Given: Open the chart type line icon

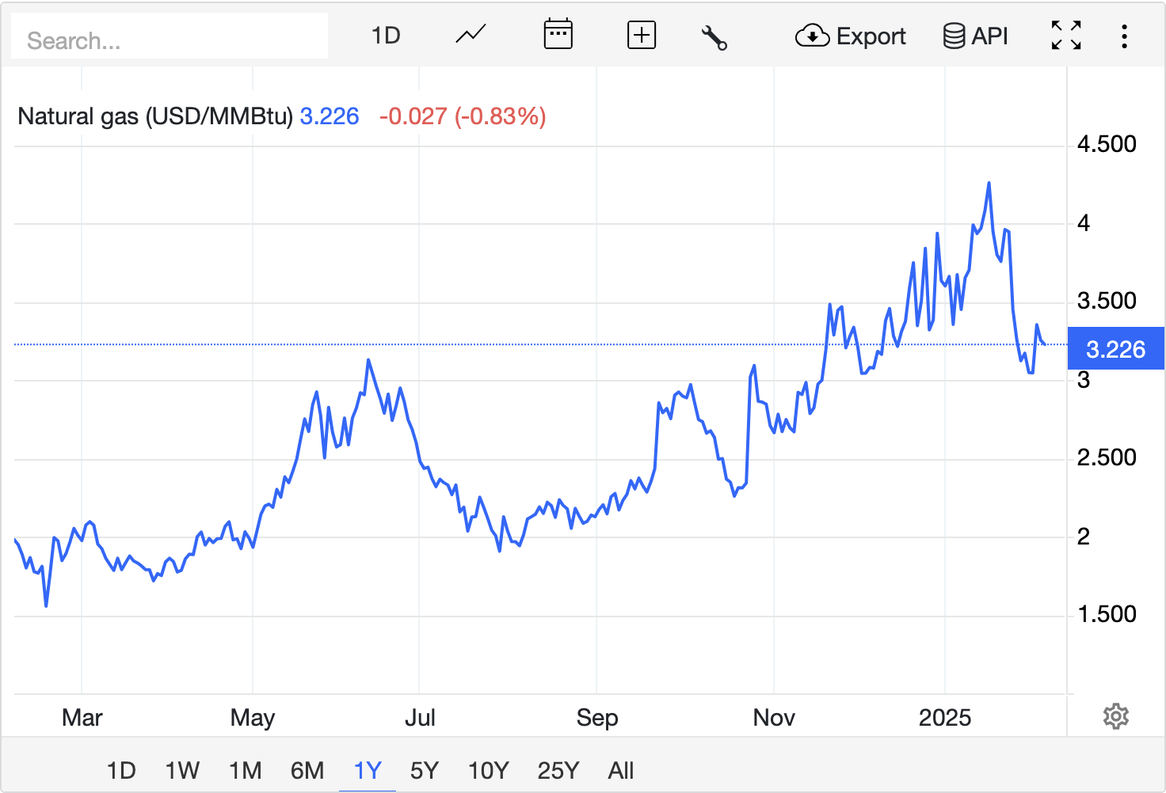Looking at the screenshot, I should point(471,36).
